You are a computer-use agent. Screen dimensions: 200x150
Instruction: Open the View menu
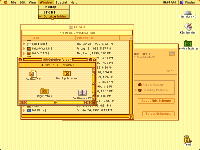coord(32,2)
